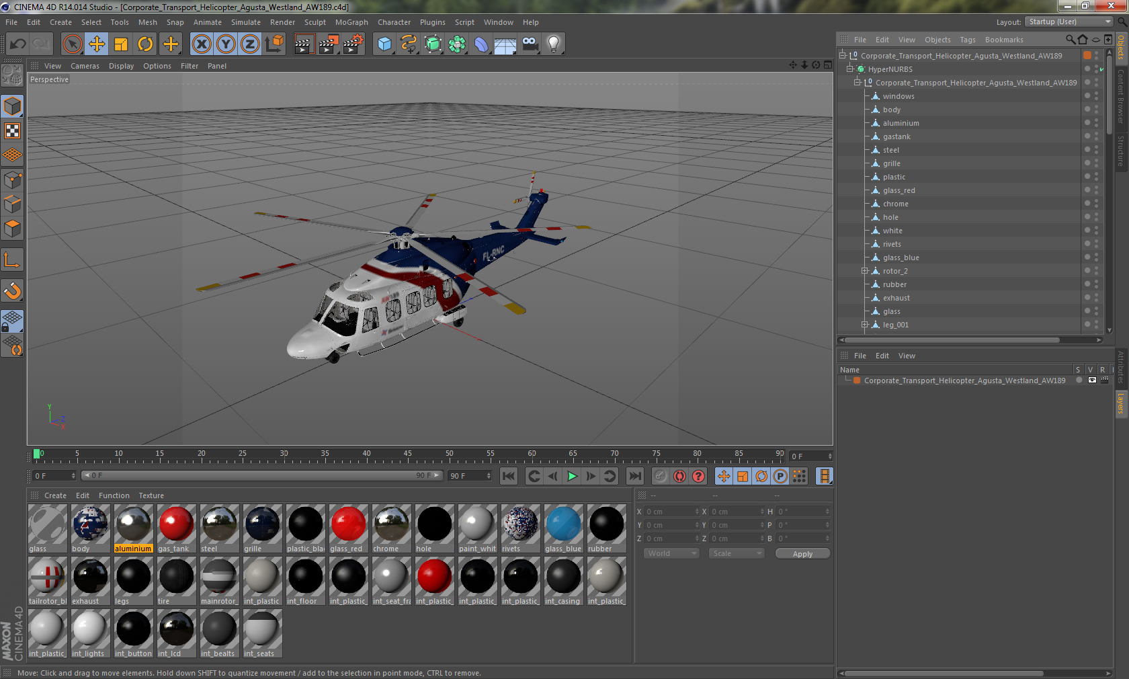Select the body material thumbnail
The image size is (1129, 679).
tap(90, 528)
